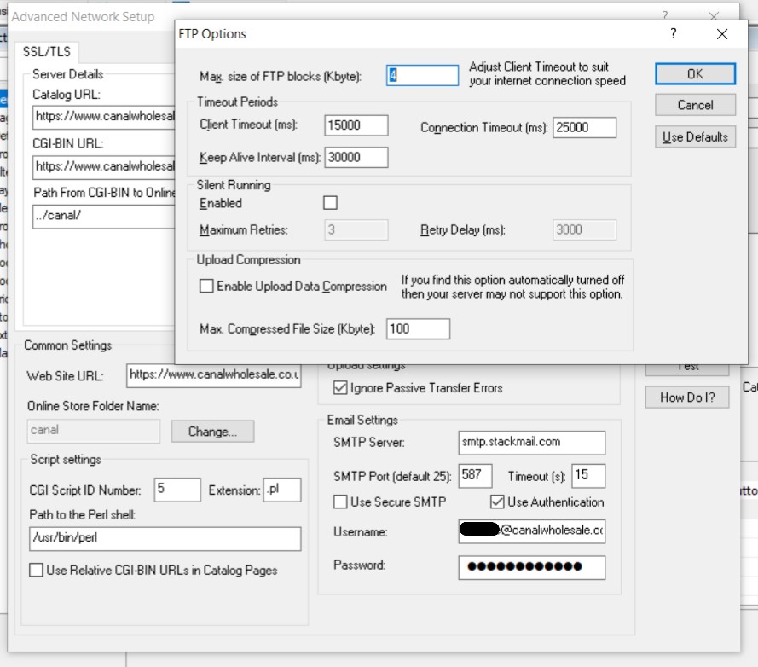Image resolution: width=758 pixels, height=667 pixels.
Task: Edit the Path to the Perl shell field
Action: coord(165,539)
